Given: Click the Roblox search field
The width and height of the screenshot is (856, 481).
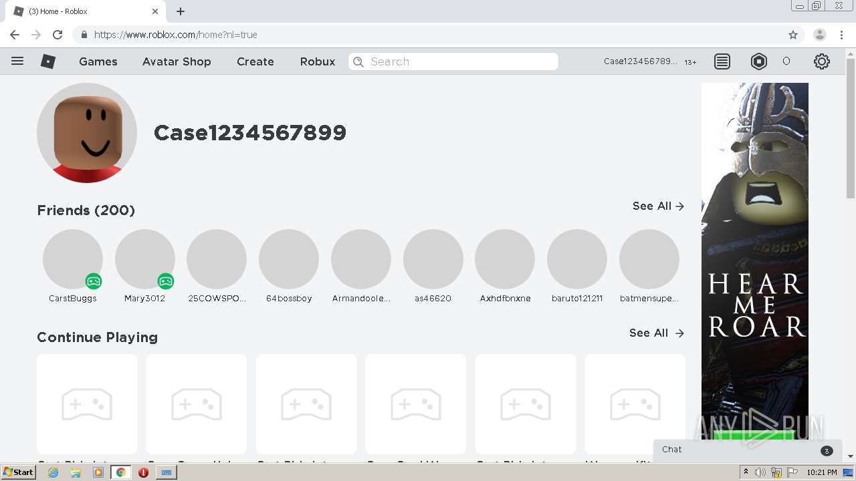Looking at the screenshot, I should [x=453, y=61].
